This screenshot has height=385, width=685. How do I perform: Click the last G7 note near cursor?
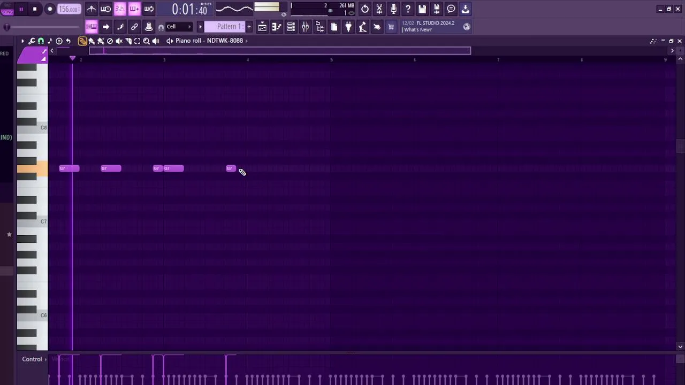tap(230, 168)
